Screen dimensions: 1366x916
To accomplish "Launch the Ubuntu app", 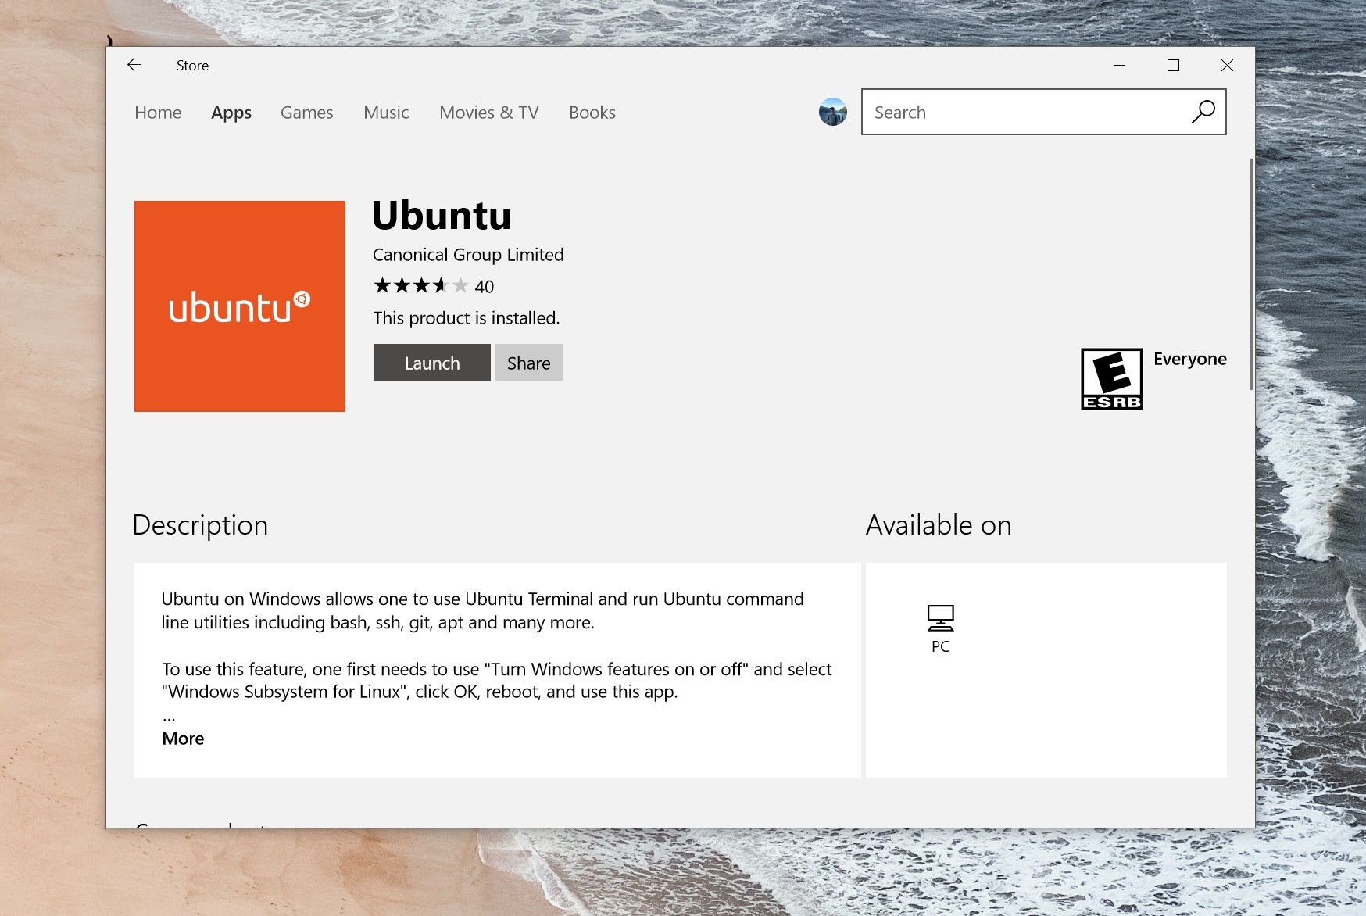I will (x=432, y=363).
